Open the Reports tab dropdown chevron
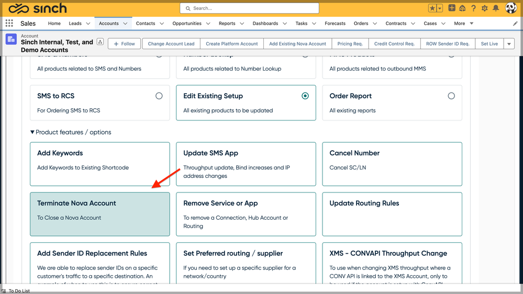 (x=242, y=24)
